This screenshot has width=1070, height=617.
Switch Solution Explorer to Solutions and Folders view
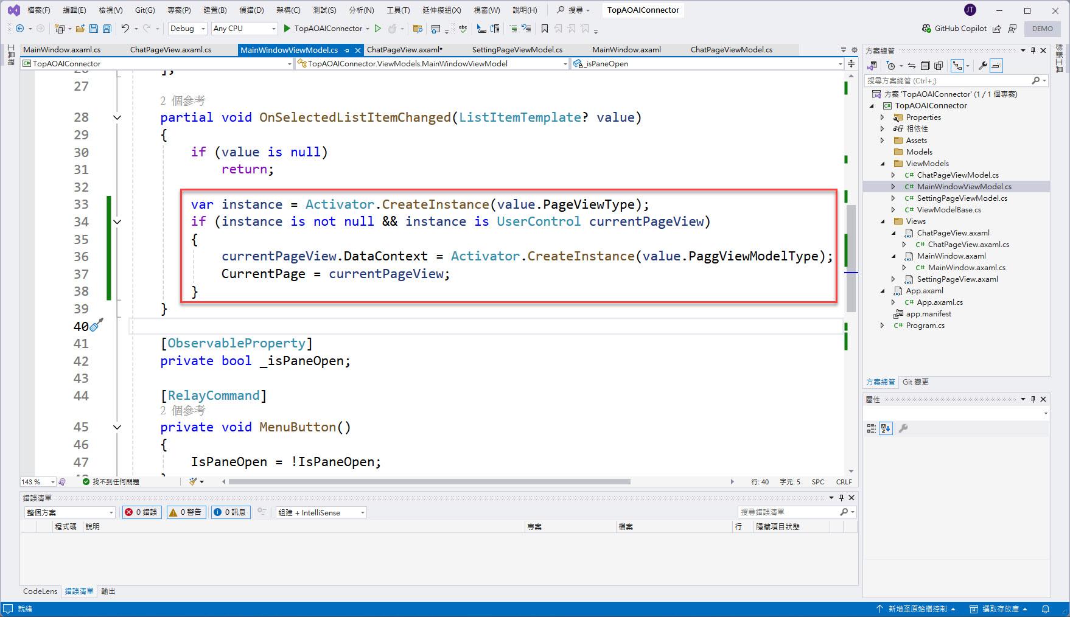(x=872, y=66)
